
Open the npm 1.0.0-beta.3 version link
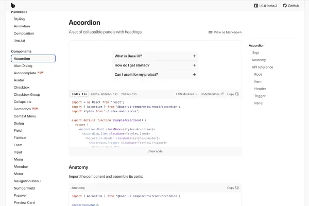tap(266, 5)
